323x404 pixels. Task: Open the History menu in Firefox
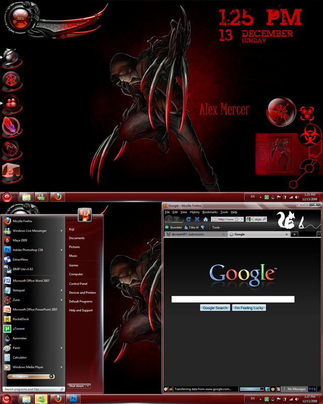[x=195, y=212]
